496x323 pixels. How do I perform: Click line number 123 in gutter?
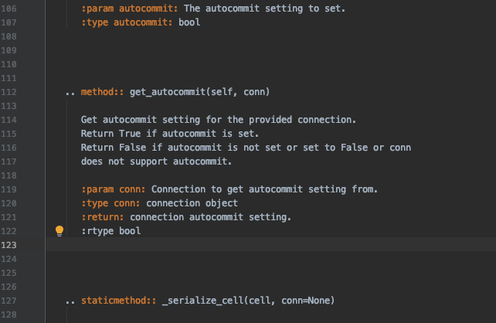point(8,245)
